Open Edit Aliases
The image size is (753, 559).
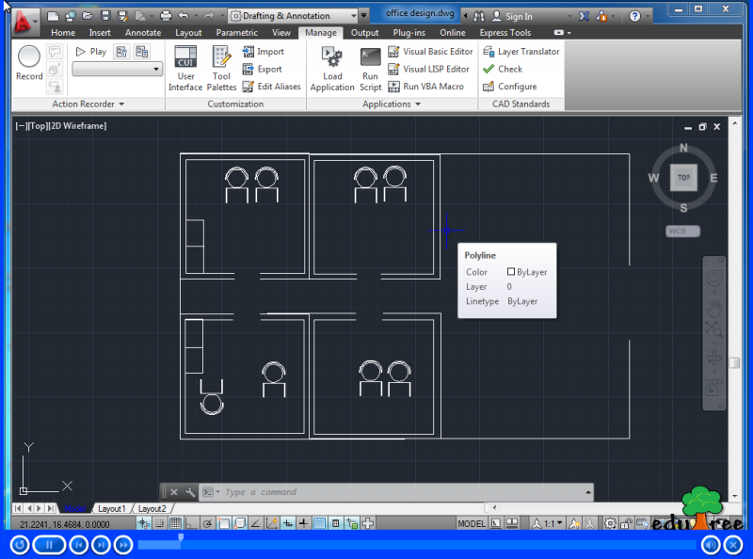272,87
